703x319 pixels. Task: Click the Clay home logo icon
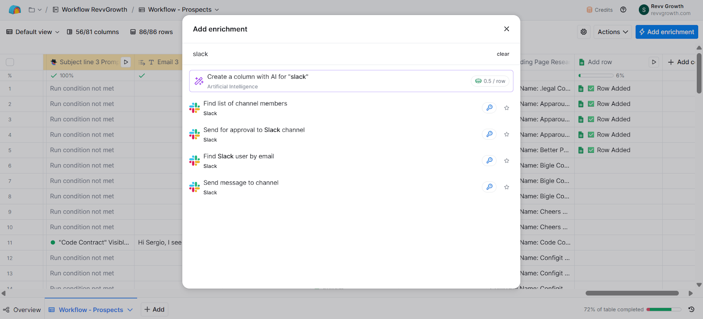(x=15, y=10)
